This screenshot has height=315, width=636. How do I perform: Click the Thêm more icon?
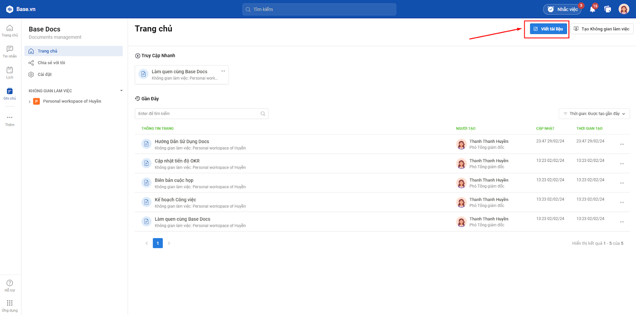(x=10, y=117)
